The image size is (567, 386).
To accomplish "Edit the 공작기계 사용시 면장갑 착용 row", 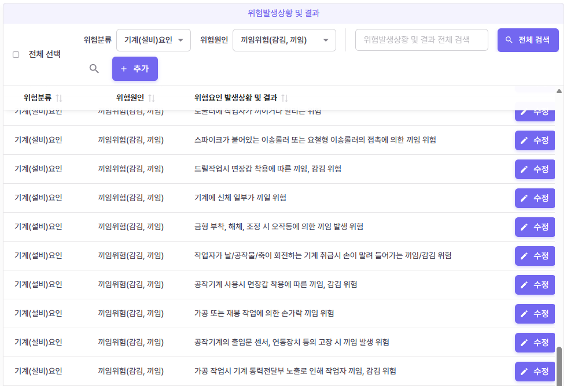I will [535, 285].
